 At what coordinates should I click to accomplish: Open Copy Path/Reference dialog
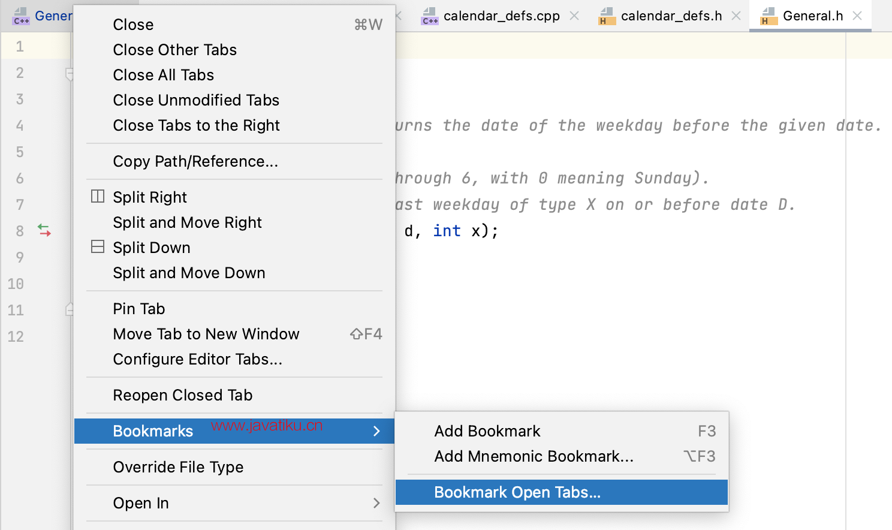pos(234,161)
